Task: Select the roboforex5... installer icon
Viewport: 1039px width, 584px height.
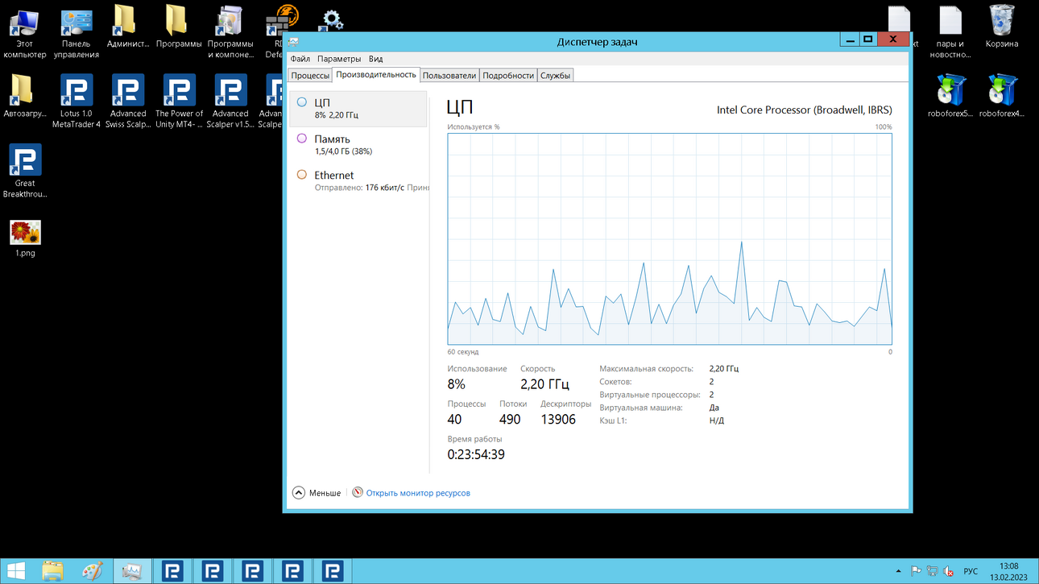Action: click(x=950, y=97)
